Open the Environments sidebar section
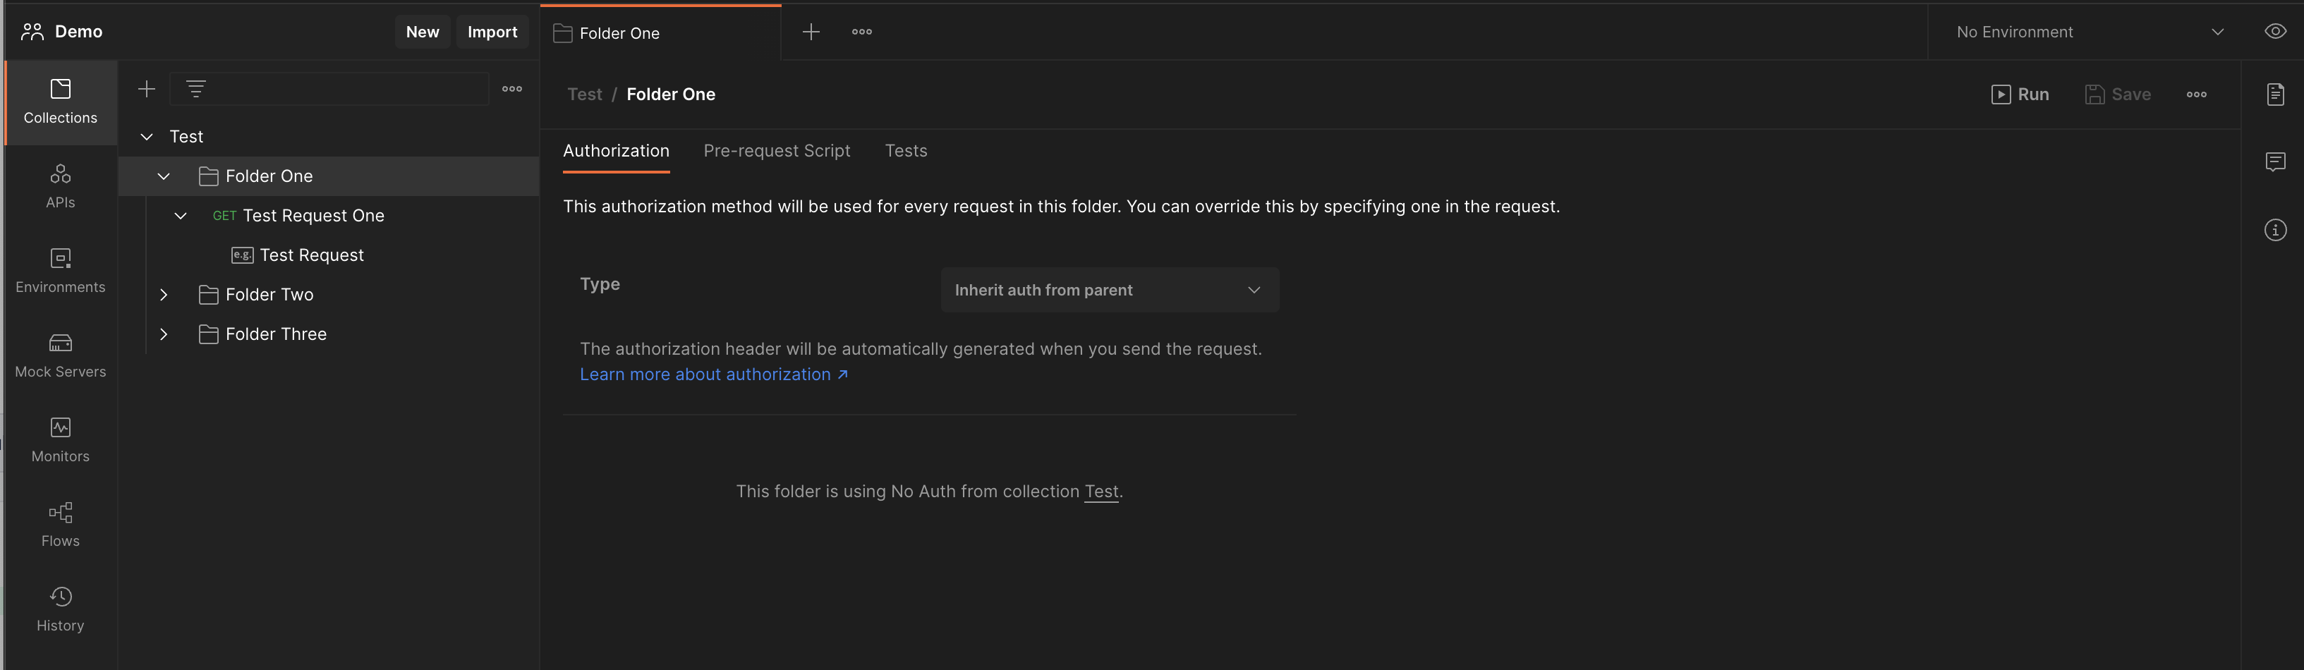Screen dimensions: 2304x670 pos(60,271)
